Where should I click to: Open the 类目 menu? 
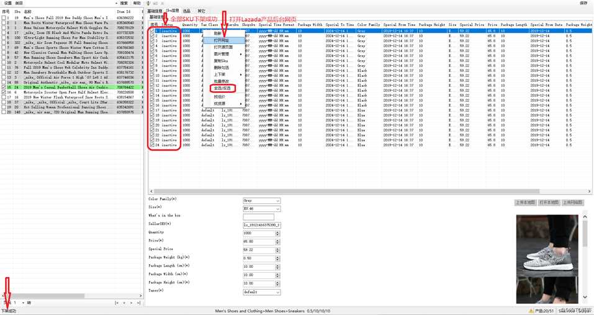tap(19, 3)
